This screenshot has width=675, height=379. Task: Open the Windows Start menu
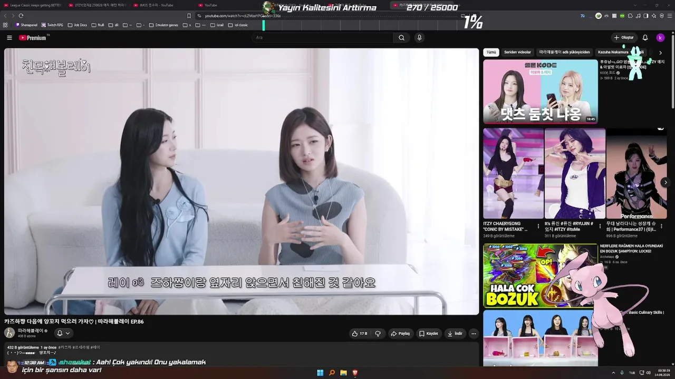(320, 373)
